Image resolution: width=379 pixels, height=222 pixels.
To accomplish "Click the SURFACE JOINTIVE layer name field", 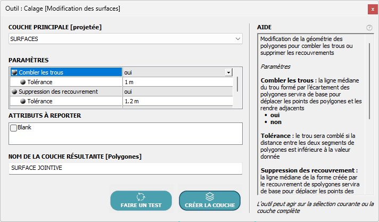I will (126, 168).
